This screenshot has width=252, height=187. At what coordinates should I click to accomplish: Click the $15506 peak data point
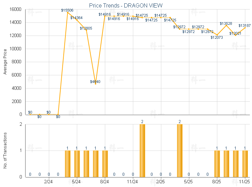pos(67,13)
